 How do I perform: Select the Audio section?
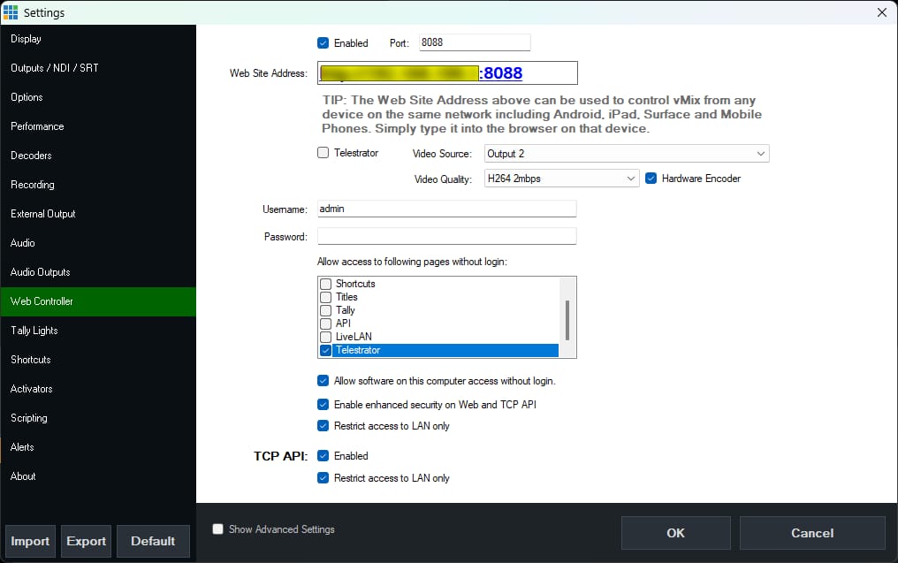(x=98, y=243)
